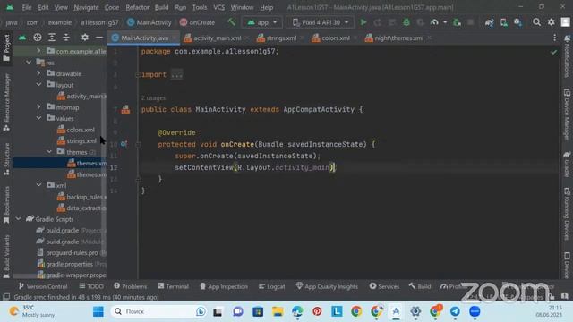
Task: Select proguard-rules.pro file in tree
Action: pos(72,252)
